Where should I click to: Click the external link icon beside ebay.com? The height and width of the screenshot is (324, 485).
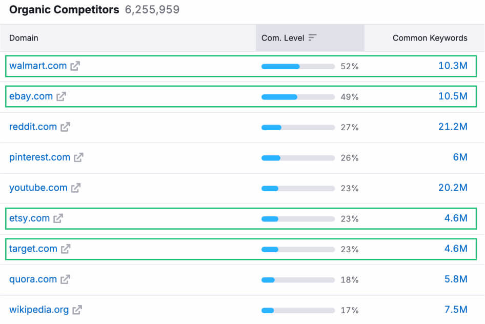pos(62,96)
